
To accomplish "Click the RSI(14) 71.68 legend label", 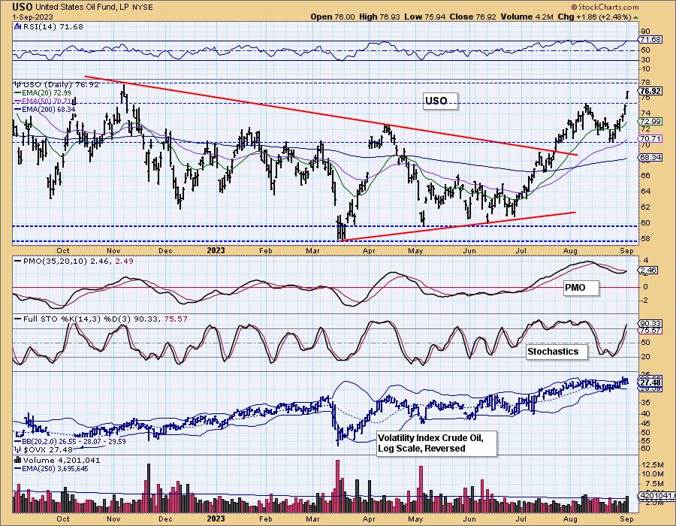I will [48, 27].
